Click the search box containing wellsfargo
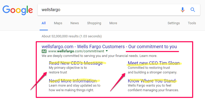Screen dimensions: 205x101 pyautogui.click(x=119, y=10)
